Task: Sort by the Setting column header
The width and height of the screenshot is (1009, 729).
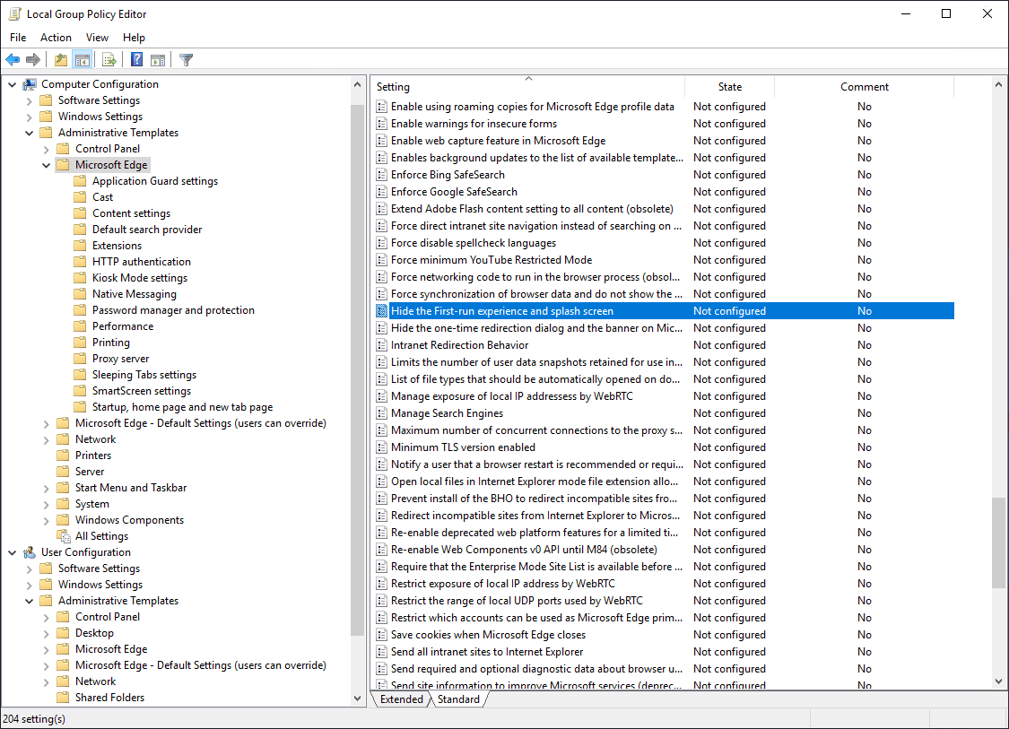Action: pos(527,87)
